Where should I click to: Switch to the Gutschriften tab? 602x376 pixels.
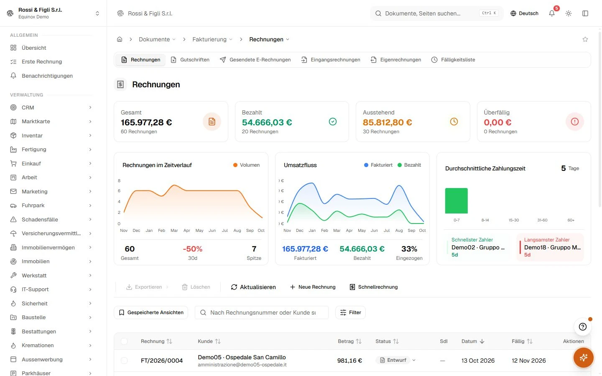(x=190, y=60)
